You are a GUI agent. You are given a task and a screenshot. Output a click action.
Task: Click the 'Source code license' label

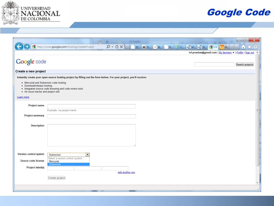(x=32, y=161)
